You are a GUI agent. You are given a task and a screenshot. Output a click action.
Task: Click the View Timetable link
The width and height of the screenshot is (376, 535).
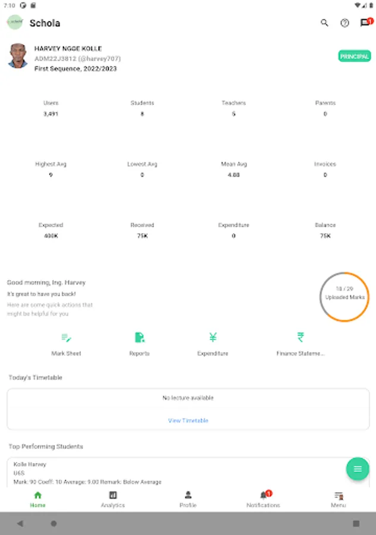188,420
